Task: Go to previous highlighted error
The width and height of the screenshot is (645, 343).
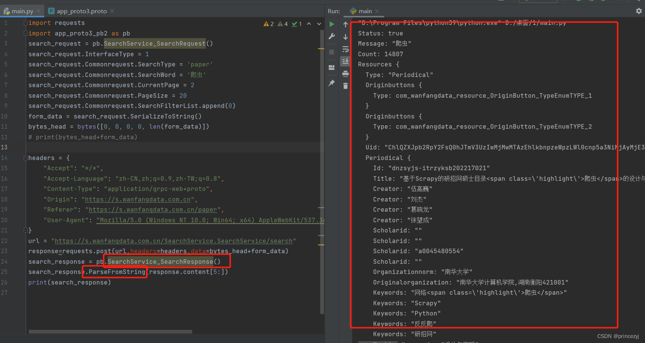Action: [x=309, y=24]
